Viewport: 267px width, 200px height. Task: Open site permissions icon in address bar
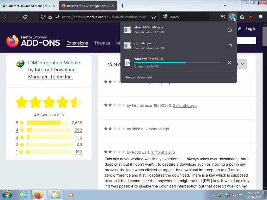[57, 17]
